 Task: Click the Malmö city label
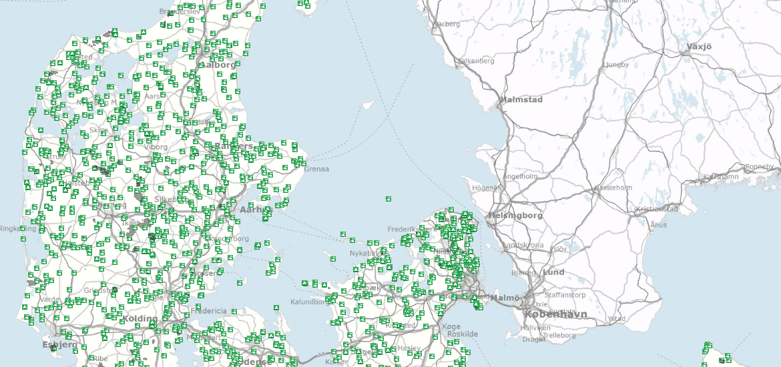506,298
